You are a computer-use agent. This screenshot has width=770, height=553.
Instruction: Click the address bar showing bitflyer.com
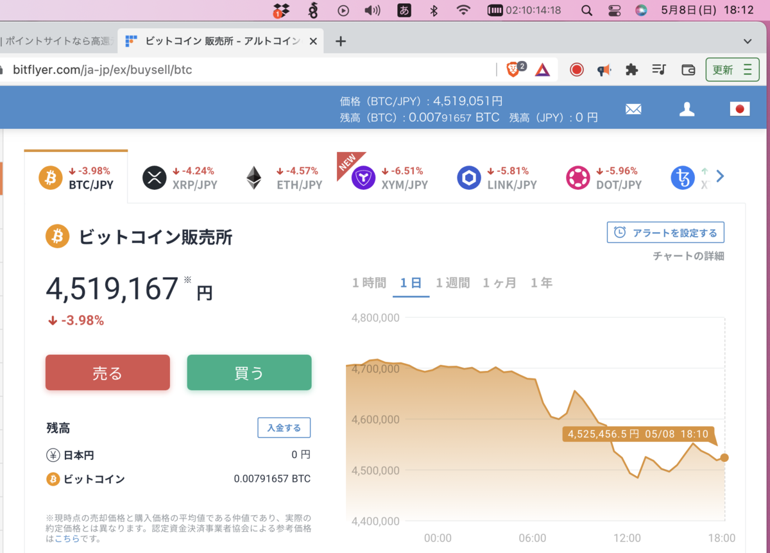tap(128, 70)
